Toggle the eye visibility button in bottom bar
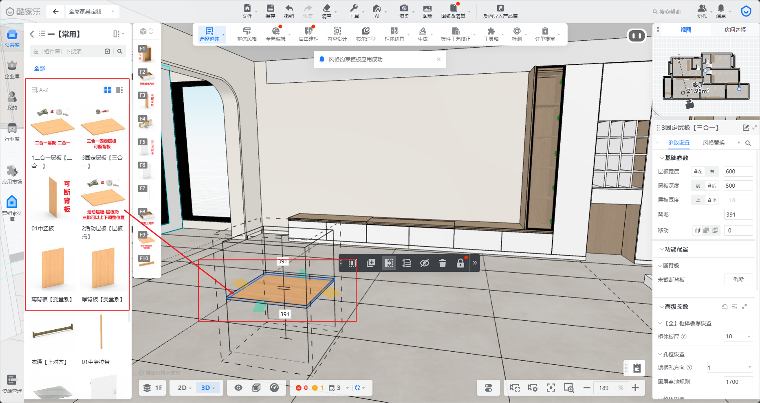This screenshot has width=760, height=403. [x=238, y=388]
